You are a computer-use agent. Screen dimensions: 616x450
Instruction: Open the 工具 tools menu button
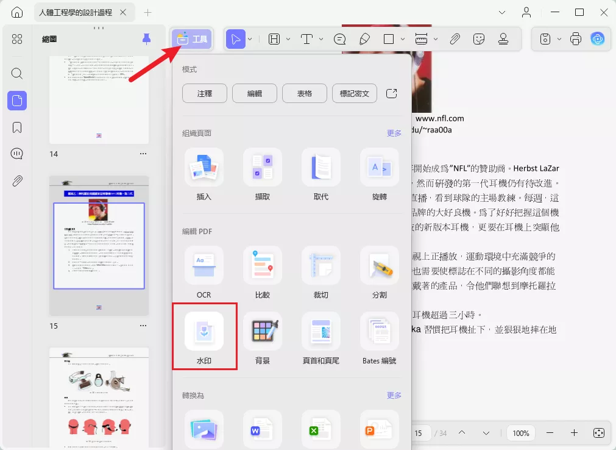[x=192, y=39]
